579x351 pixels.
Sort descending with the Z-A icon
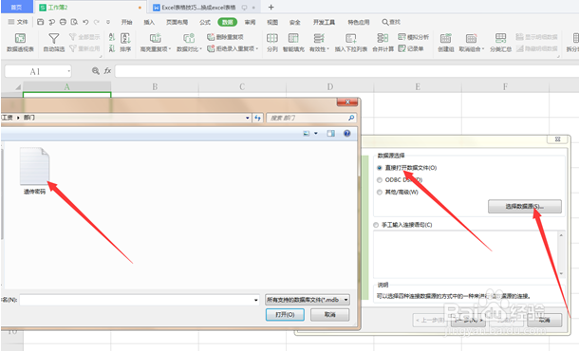coord(112,48)
